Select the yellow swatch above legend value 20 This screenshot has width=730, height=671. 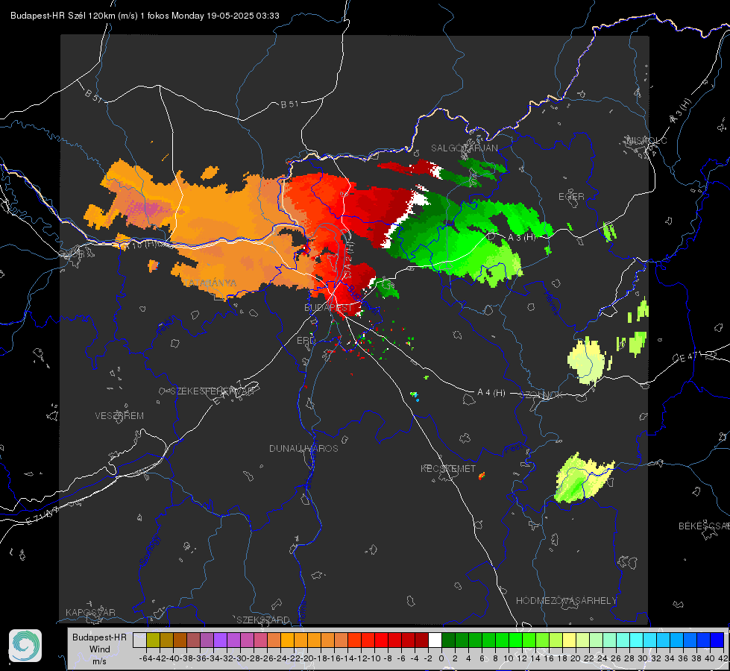[570, 640]
